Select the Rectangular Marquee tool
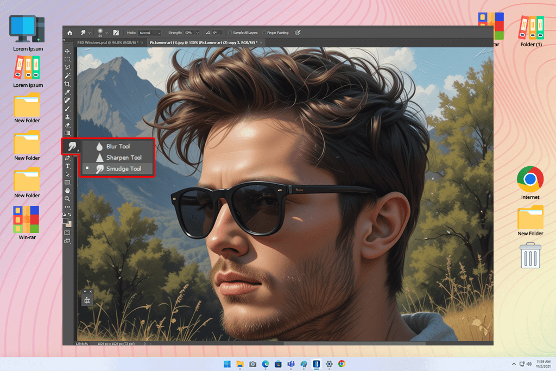 coord(67,60)
